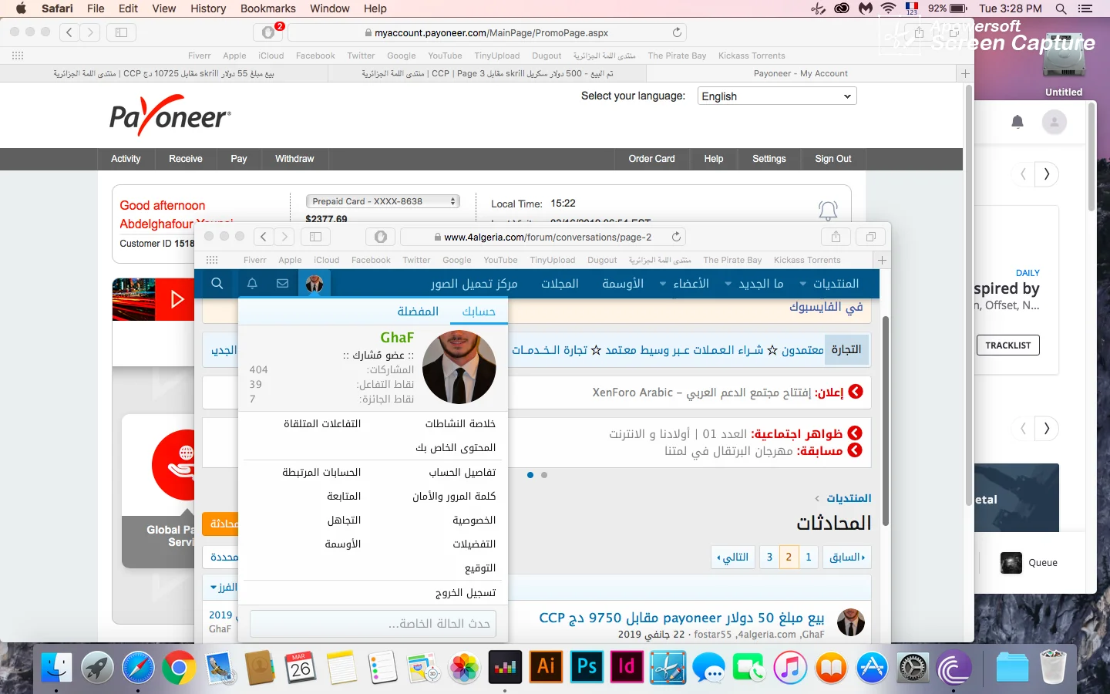Click the forum search magnifier icon
1110x694 pixels.
pos(217,284)
